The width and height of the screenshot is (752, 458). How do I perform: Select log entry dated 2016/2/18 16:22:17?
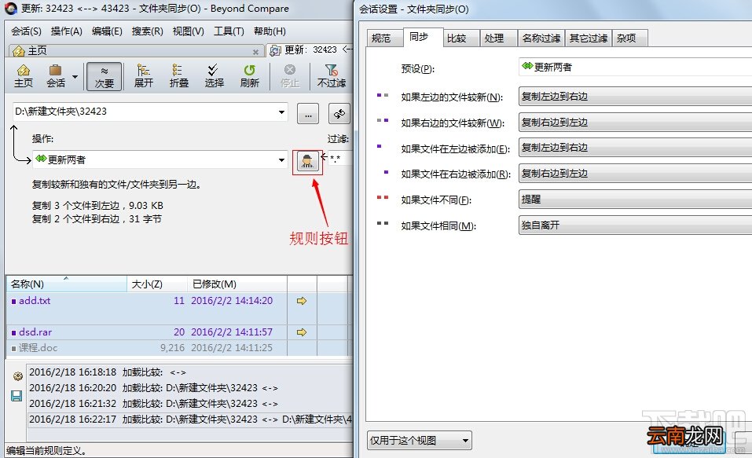click(x=190, y=420)
